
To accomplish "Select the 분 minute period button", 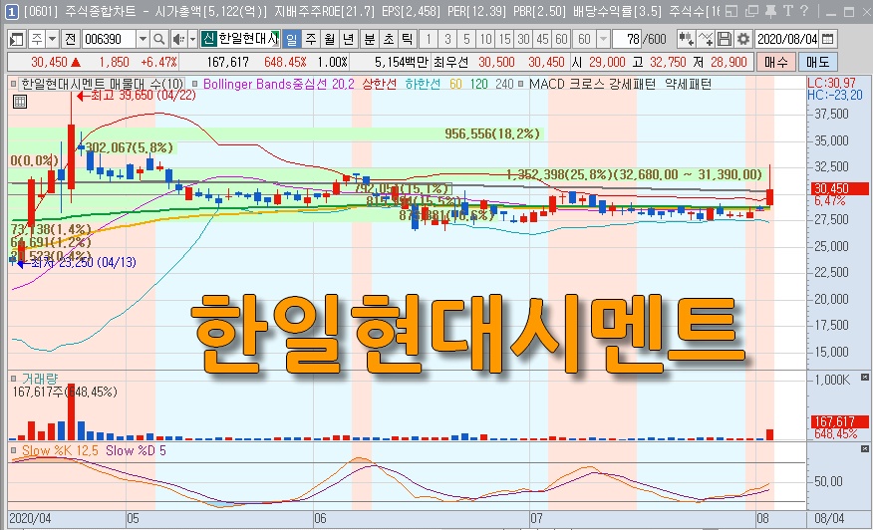I will 370,39.
